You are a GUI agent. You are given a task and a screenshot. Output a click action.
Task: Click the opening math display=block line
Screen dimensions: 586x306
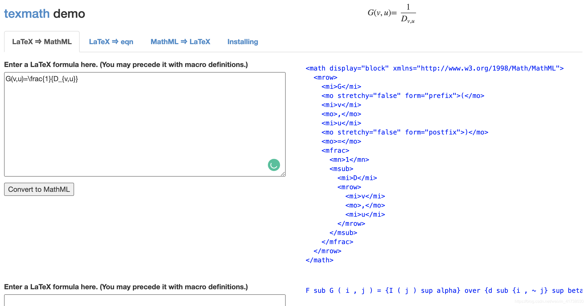(434, 68)
